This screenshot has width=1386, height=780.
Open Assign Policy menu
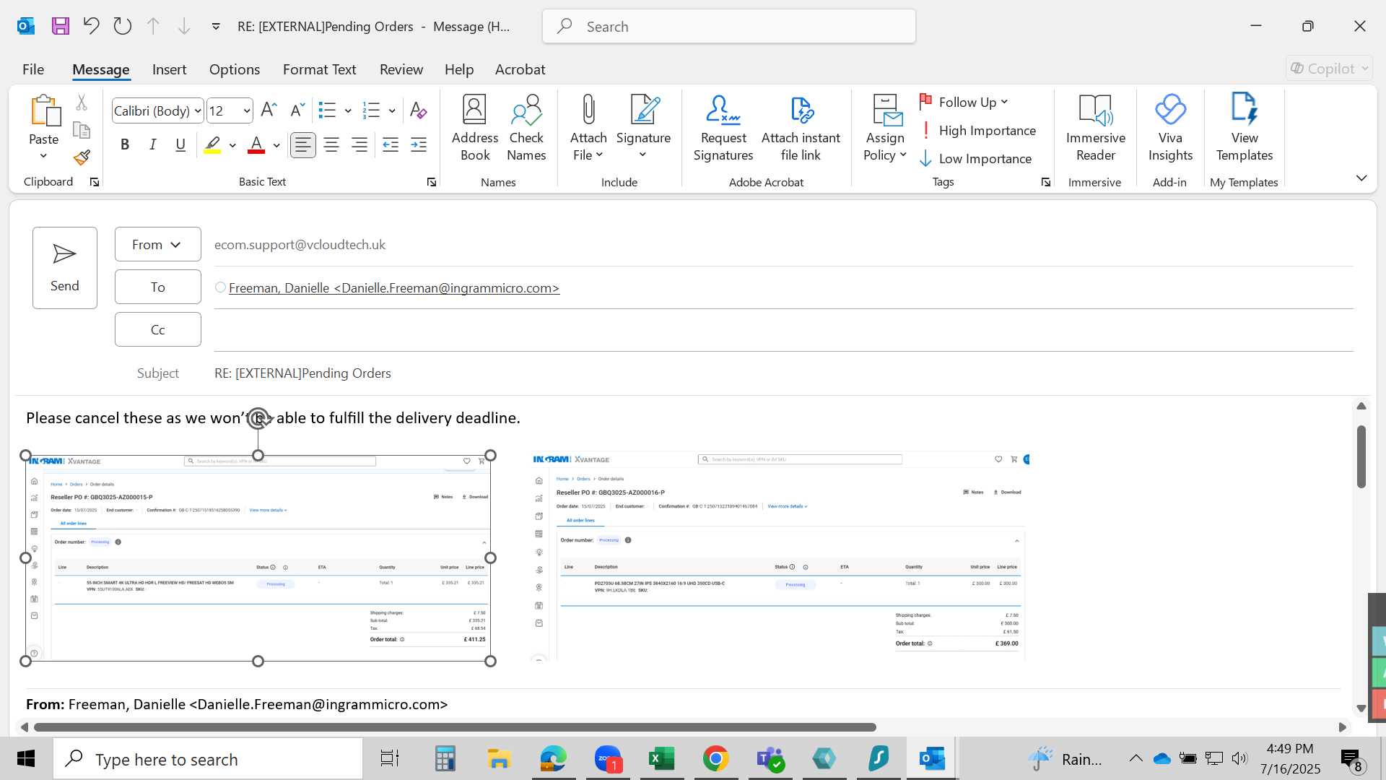click(885, 128)
